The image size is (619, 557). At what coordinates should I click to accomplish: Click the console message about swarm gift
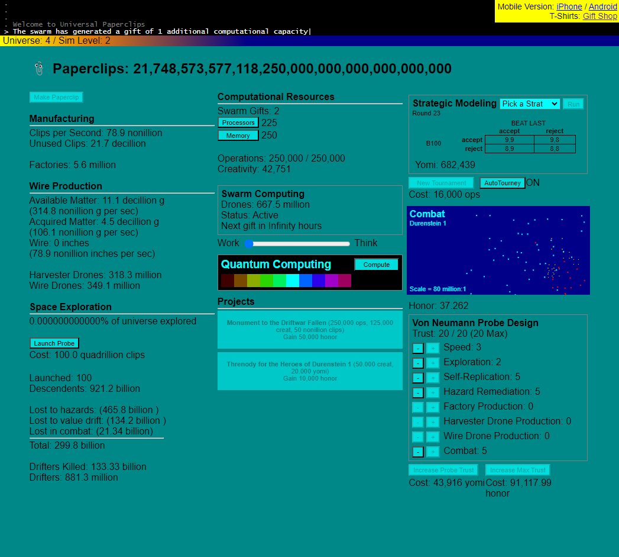coord(160,31)
